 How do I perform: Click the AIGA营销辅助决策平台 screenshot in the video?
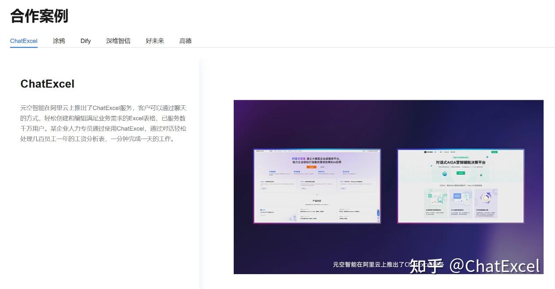(x=460, y=186)
